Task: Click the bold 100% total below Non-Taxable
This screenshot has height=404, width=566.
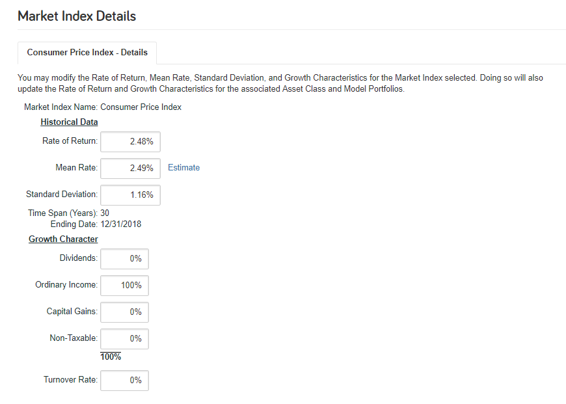Action: pos(111,357)
